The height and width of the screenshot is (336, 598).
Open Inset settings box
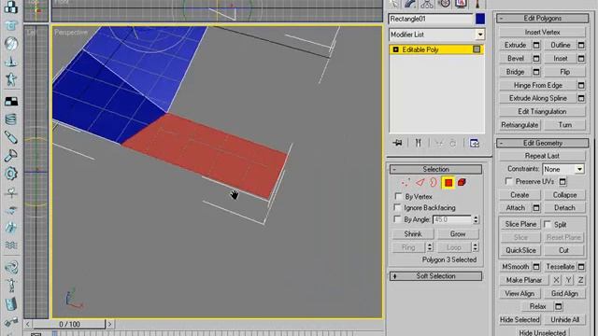[581, 59]
